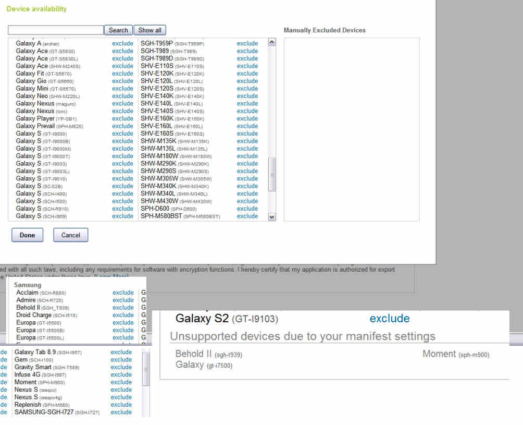
Task: Exclude the Moment SPH-M900 device
Action: click(121, 382)
